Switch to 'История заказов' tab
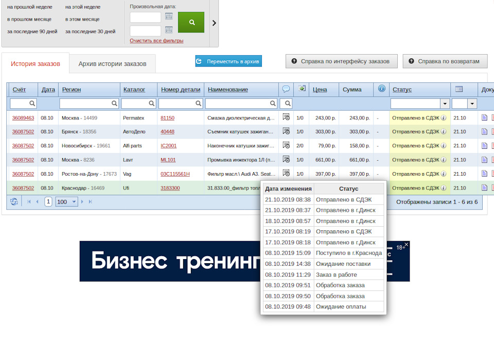494x340 pixels. click(36, 64)
